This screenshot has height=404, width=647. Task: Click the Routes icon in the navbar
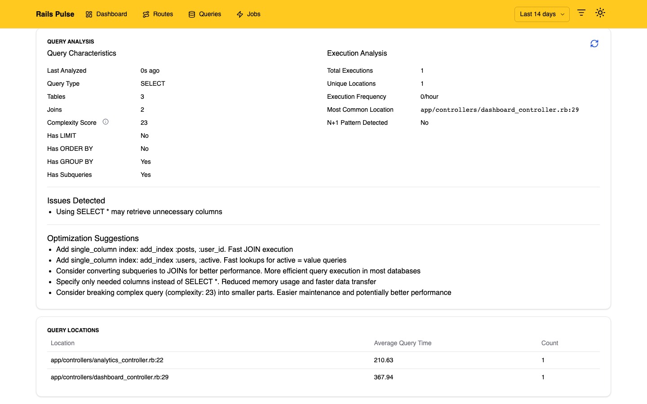coord(145,14)
